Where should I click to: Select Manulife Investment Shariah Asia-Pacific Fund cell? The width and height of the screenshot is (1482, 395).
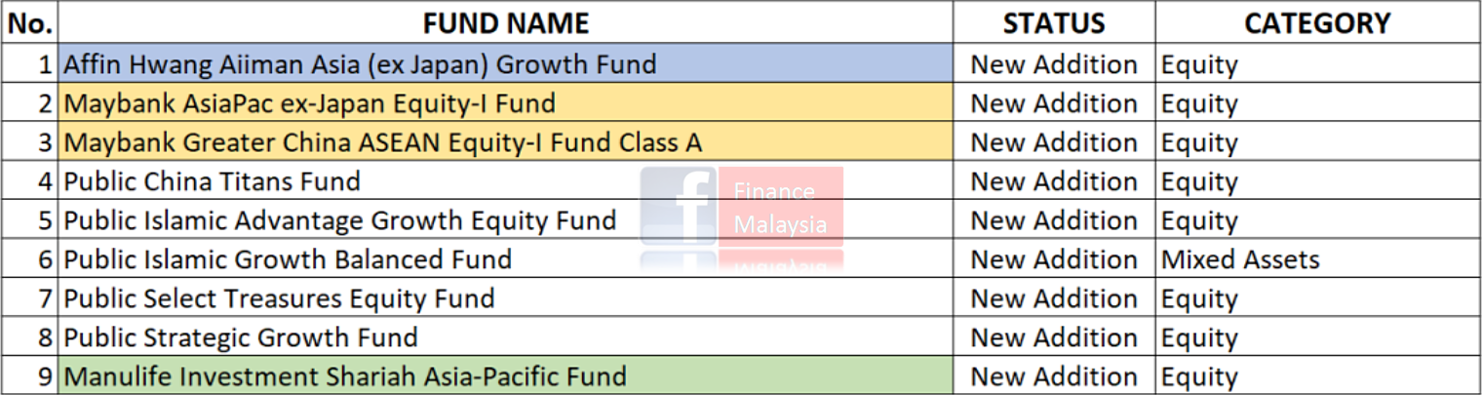click(345, 376)
